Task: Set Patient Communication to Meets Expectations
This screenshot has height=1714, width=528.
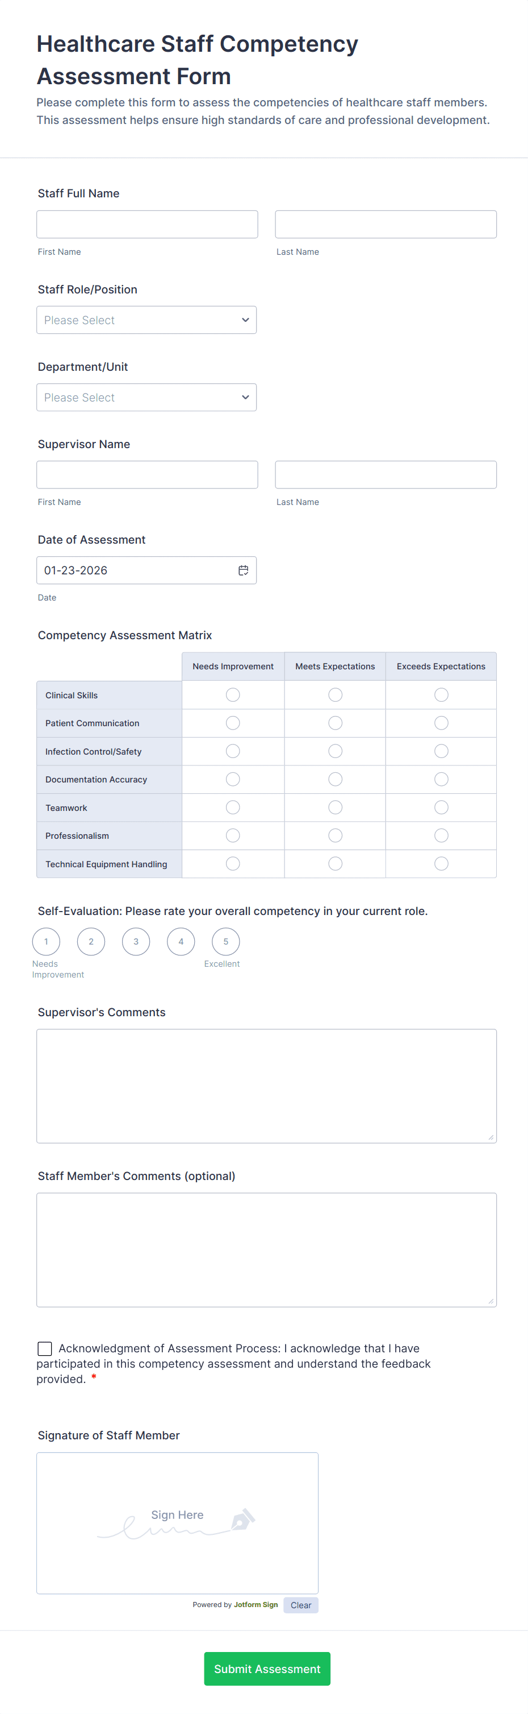Action: pyautogui.click(x=336, y=723)
